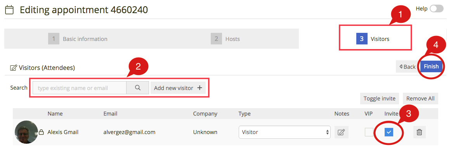451x153 pixels.
Task: Open notes editor for Alexis Gmail
Action: [x=341, y=132]
